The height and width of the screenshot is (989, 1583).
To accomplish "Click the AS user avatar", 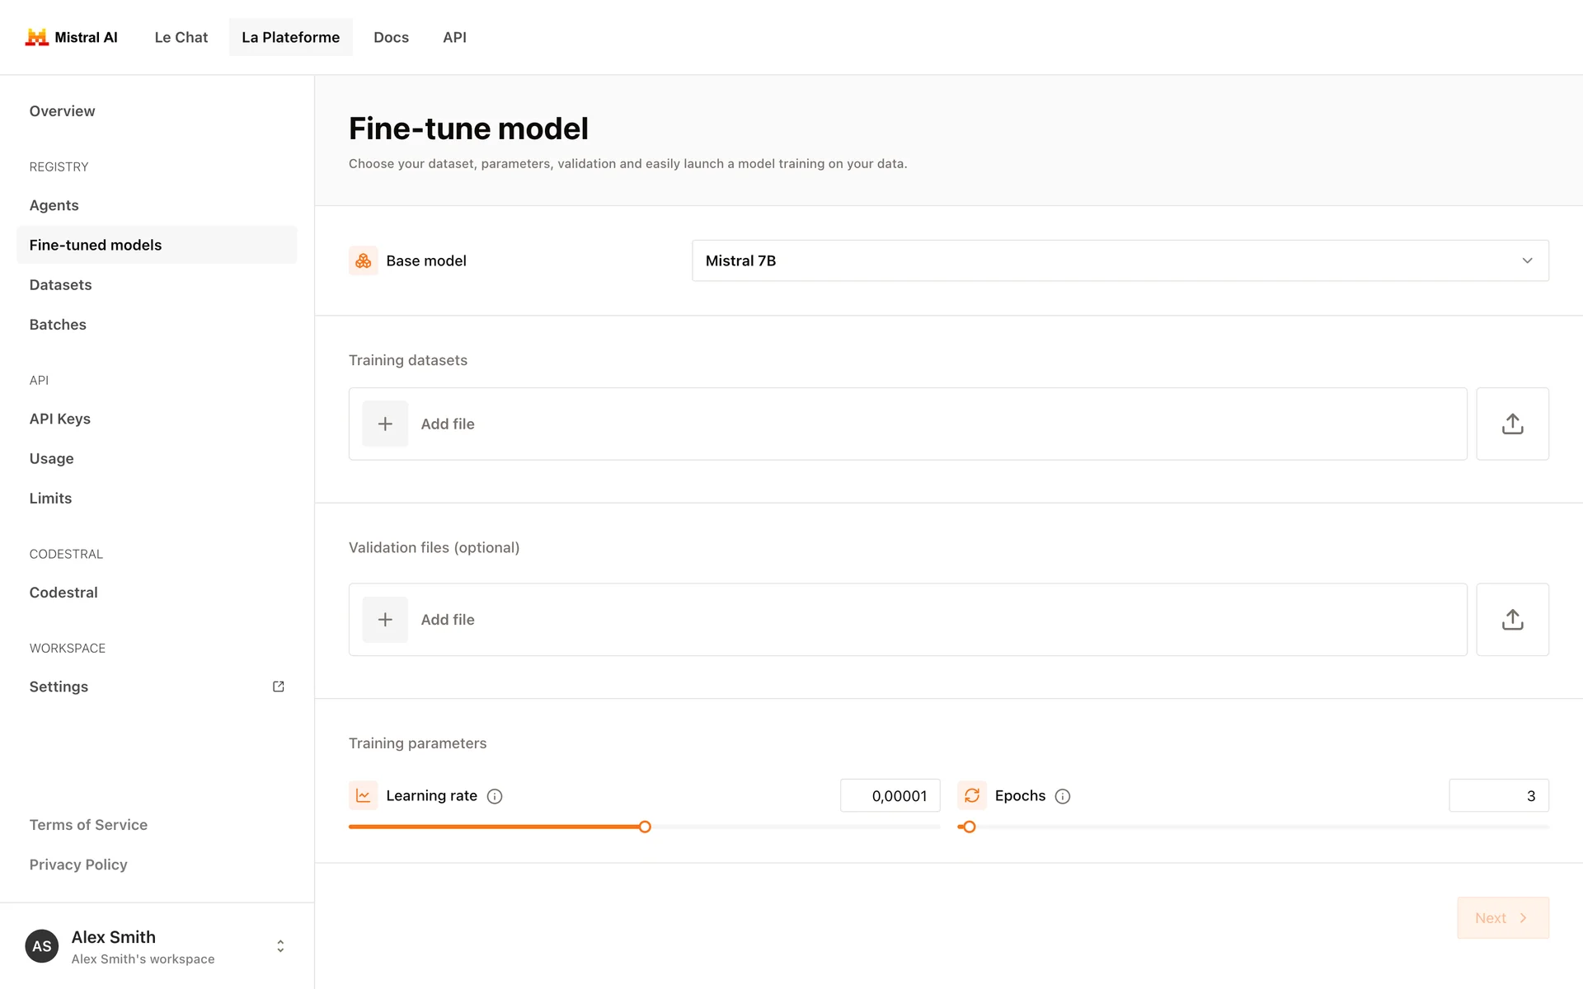I will 42,946.
